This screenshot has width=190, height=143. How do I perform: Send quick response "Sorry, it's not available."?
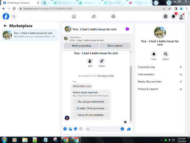91,115
